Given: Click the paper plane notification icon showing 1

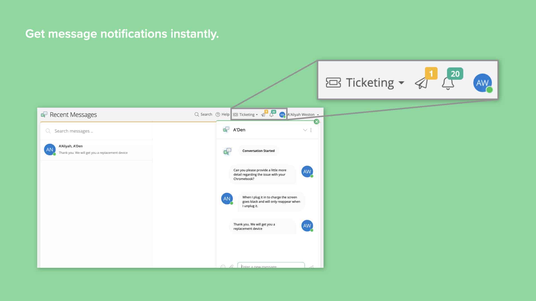Looking at the screenshot, I should pyautogui.click(x=263, y=115).
